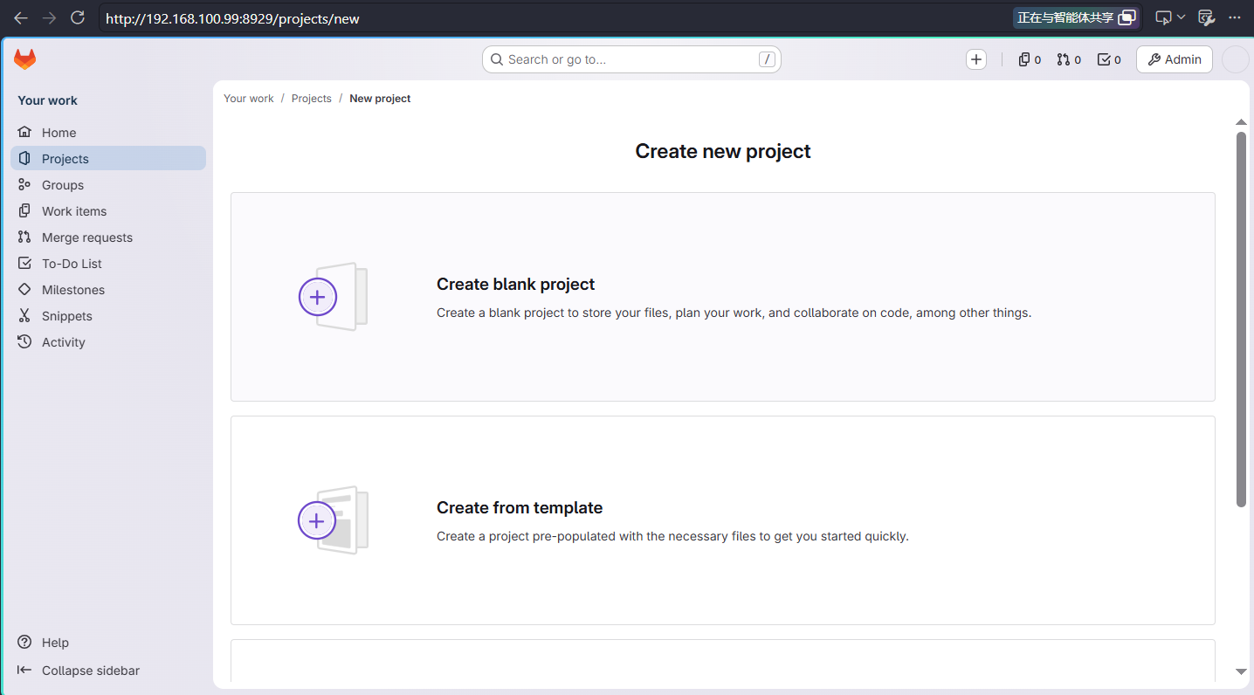Click the GitLab fox logo
The height and width of the screenshot is (695, 1254).
24,59
